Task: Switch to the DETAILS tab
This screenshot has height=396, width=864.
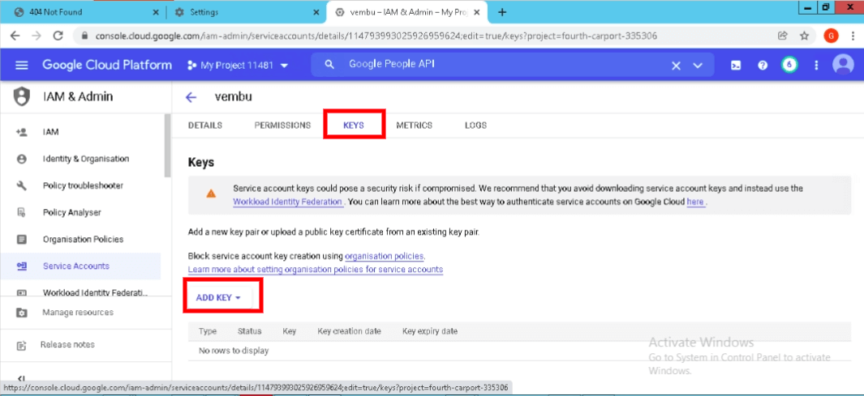Action: pyautogui.click(x=205, y=126)
